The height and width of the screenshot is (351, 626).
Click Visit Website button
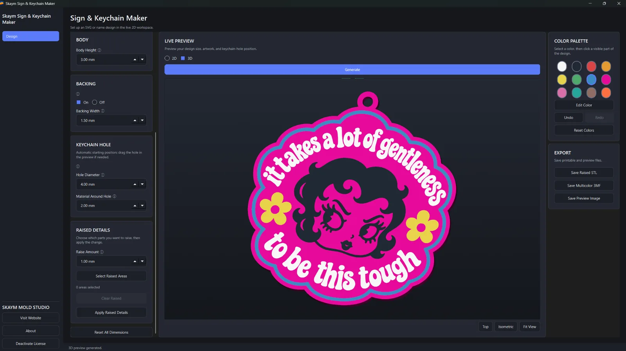(x=31, y=318)
